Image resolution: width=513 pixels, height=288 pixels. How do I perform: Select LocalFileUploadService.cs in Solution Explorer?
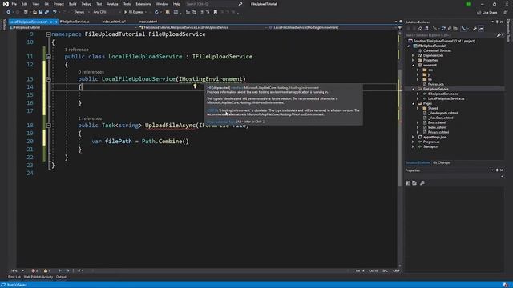[446, 98]
